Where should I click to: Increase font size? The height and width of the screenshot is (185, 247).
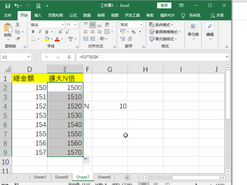61,32
